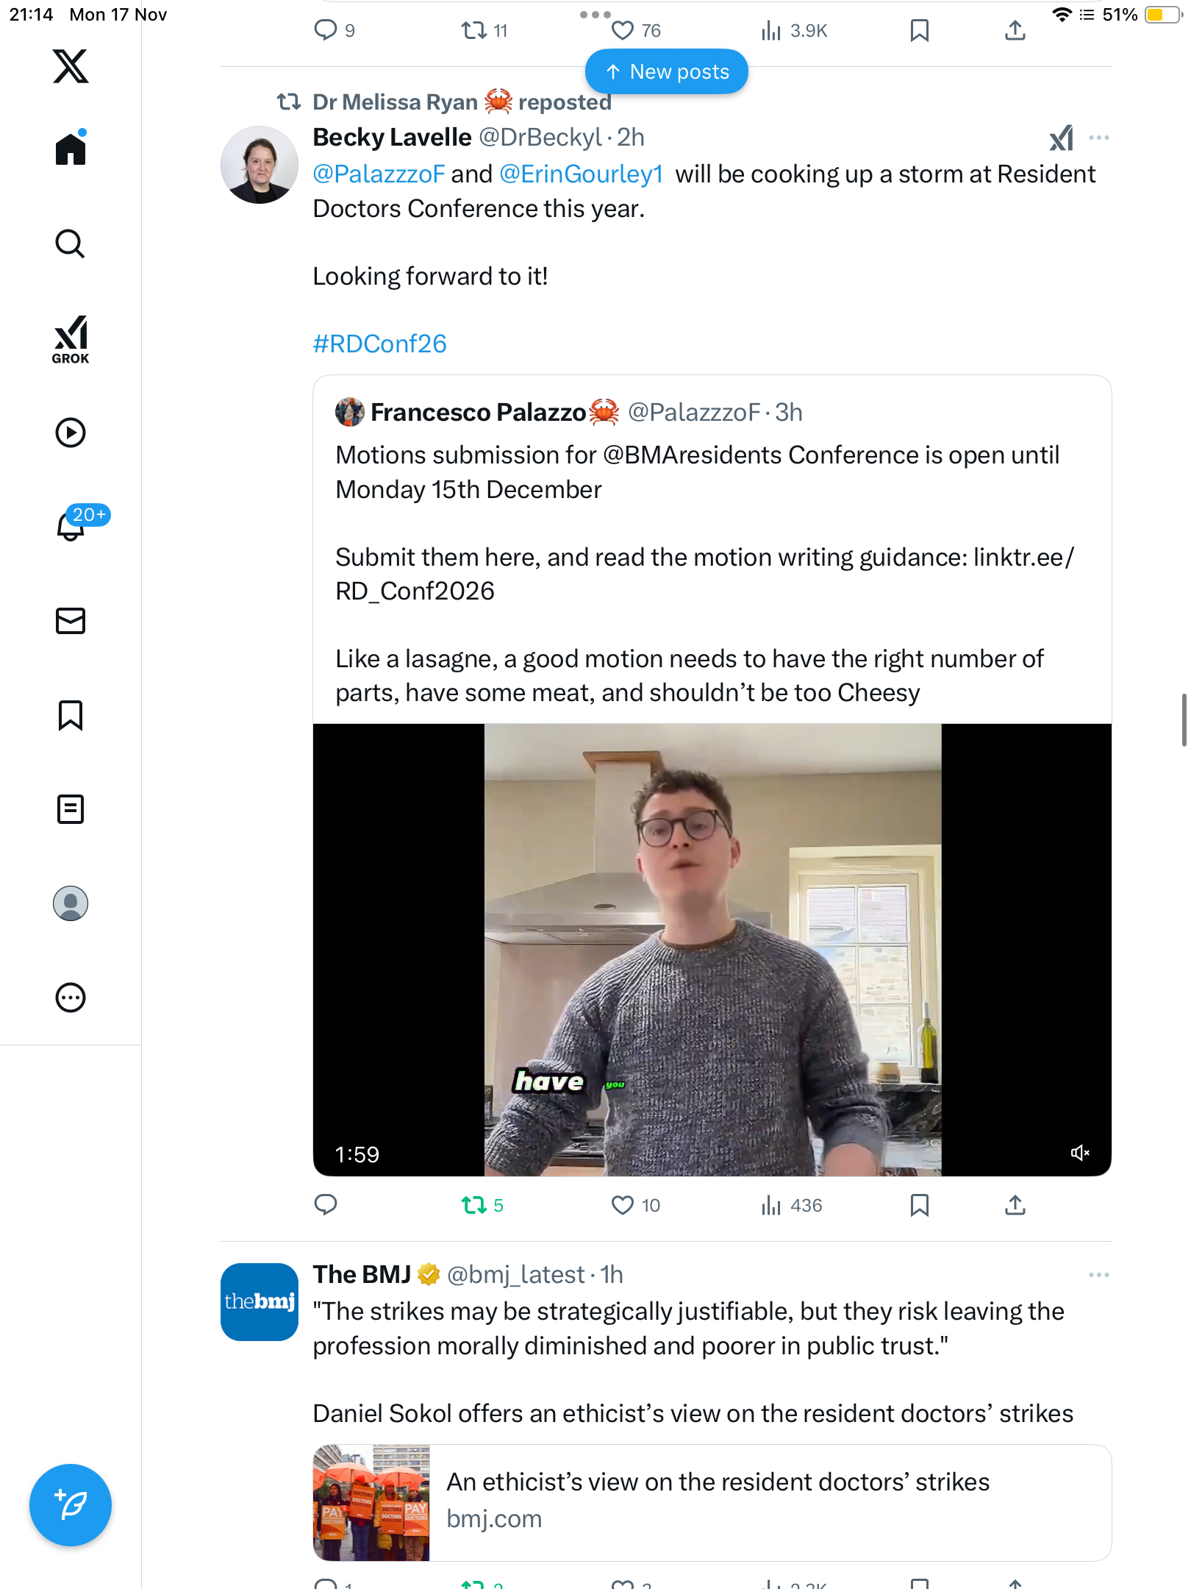The height and width of the screenshot is (1589, 1191).
Task: Open Notifications with 20+ badge
Action: 71,525
